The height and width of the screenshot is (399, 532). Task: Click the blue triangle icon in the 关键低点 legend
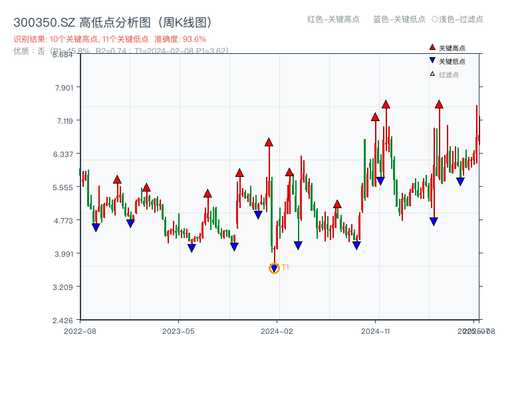pyautogui.click(x=432, y=61)
